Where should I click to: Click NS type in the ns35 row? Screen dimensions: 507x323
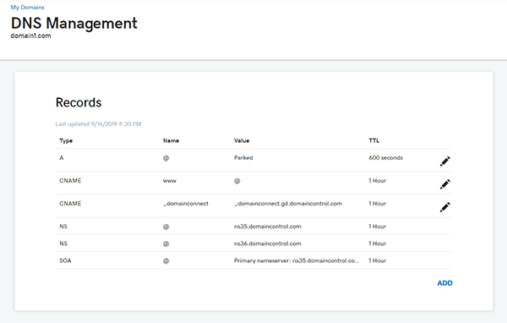pyautogui.click(x=63, y=227)
